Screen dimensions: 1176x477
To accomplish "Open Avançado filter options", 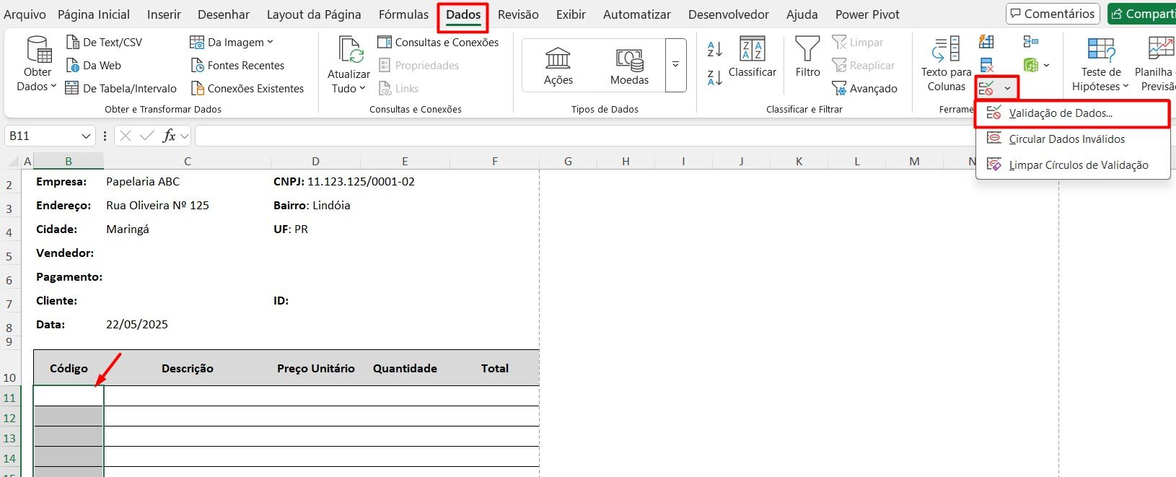I will point(865,89).
